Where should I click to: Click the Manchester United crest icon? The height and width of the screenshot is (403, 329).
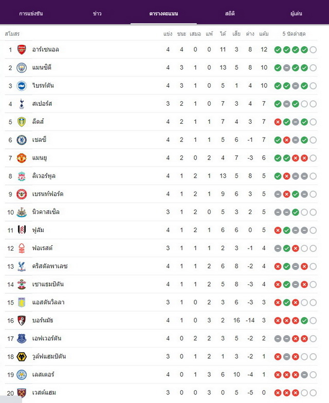tap(22, 158)
